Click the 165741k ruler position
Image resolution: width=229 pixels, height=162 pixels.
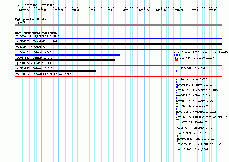(110, 10)
